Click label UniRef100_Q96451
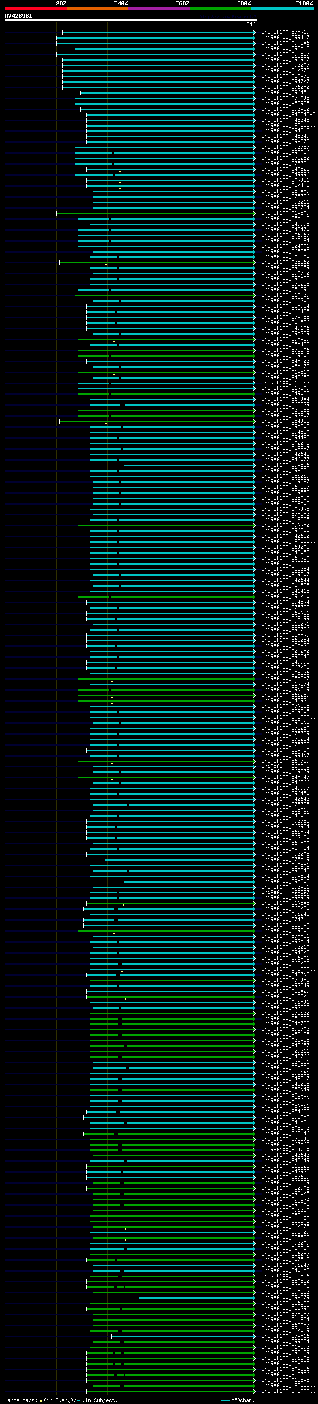The image size is (318, 1404). click(x=285, y=93)
